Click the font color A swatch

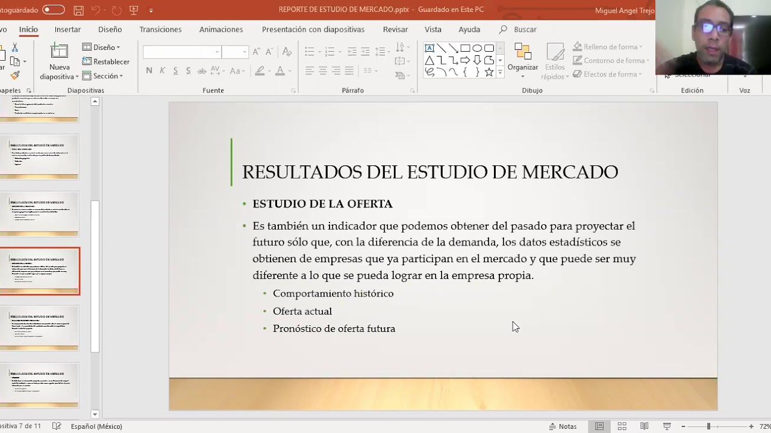coord(279,71)
